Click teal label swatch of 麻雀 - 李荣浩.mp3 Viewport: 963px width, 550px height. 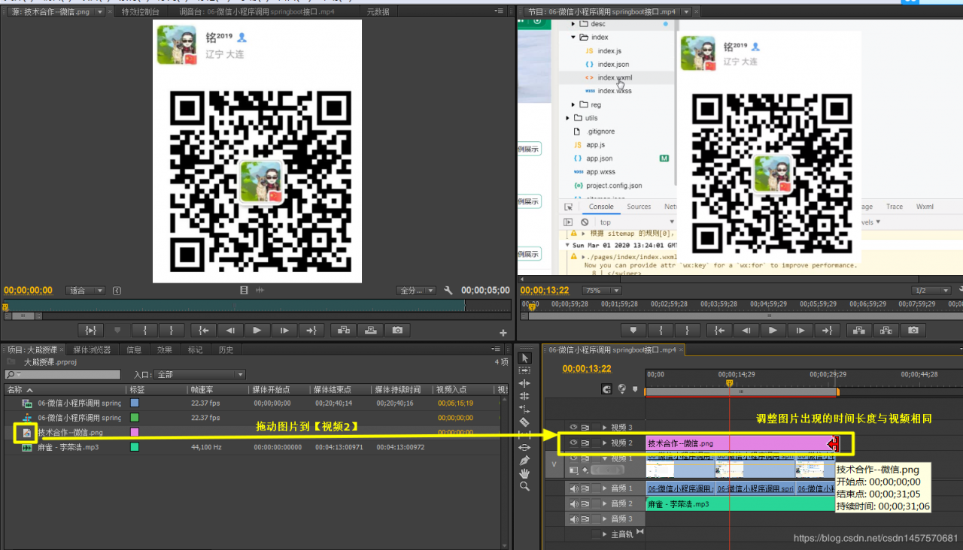135,447
